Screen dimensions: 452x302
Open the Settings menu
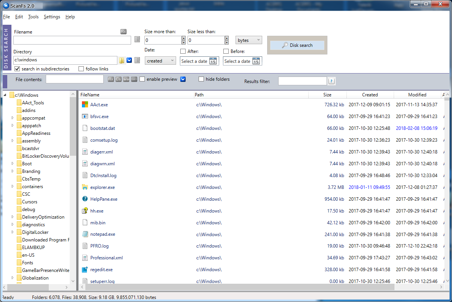coord(51,17)
